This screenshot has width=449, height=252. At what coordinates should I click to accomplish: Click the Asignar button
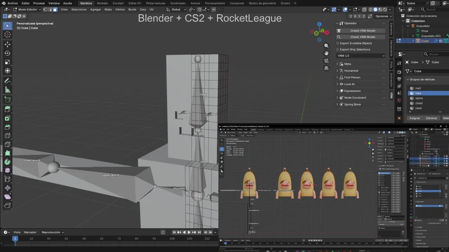pyautogui.click(x=415, y=118)
